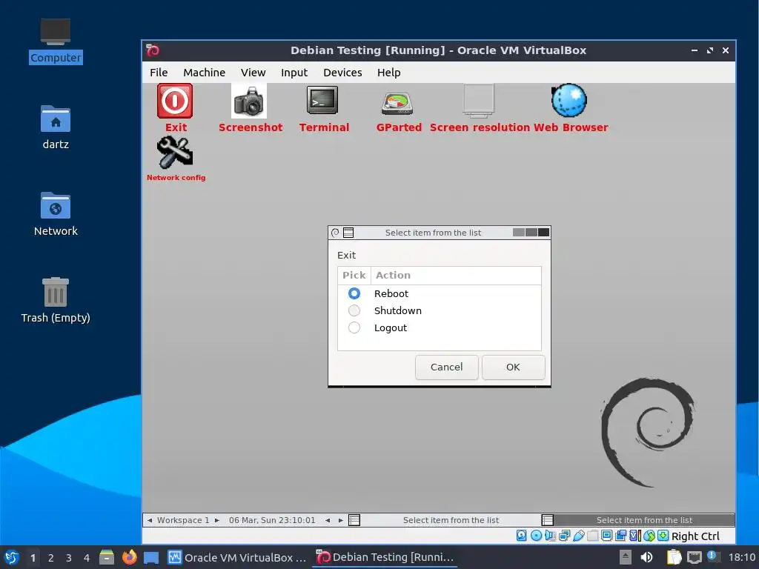Screen dimensions: 759x569
Task: Click right arrow after the guest clock
Action: click(341, 521)
